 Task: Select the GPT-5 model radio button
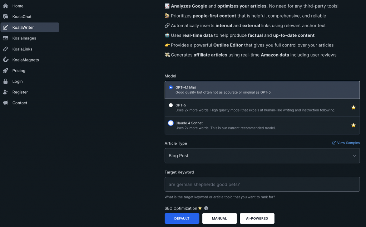[x=170, y=105]
